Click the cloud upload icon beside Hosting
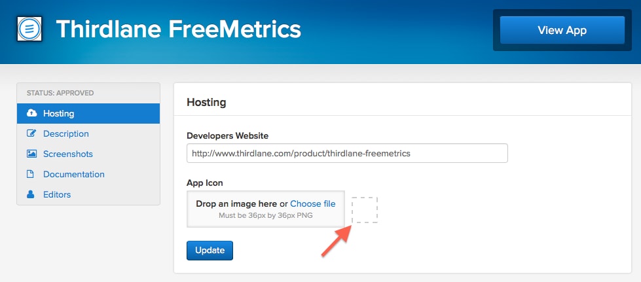 tap(31, 113)
